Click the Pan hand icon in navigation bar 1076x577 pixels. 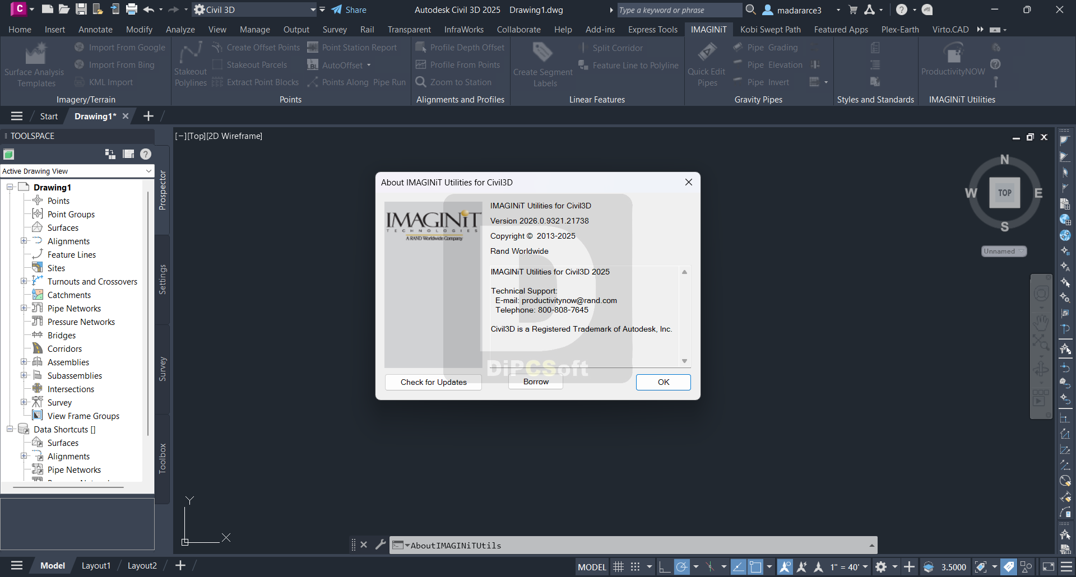pos(1041,322)
